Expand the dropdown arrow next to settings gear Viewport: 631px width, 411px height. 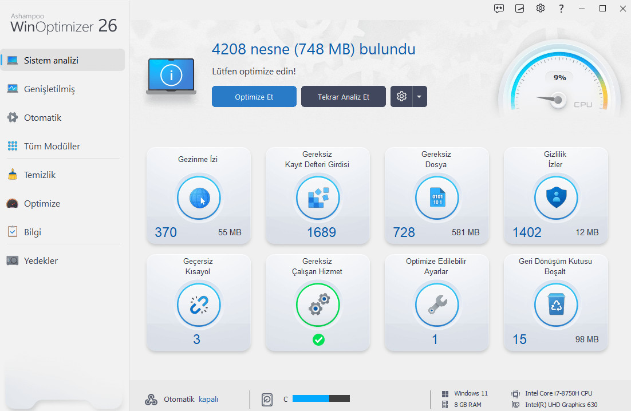pyautogui.click(x=419, y=97)
